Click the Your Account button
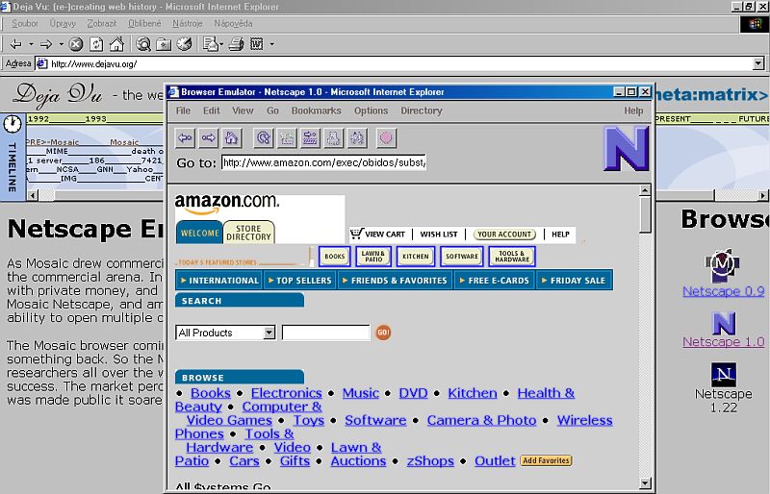The width and height of the screenshot is (770, 494). click(504, 235)
